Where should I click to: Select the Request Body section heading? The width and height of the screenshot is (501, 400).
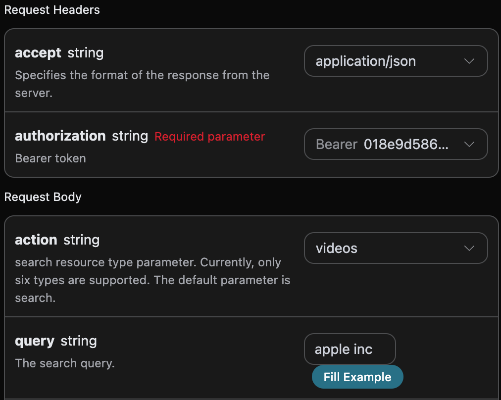pos(43,197)
